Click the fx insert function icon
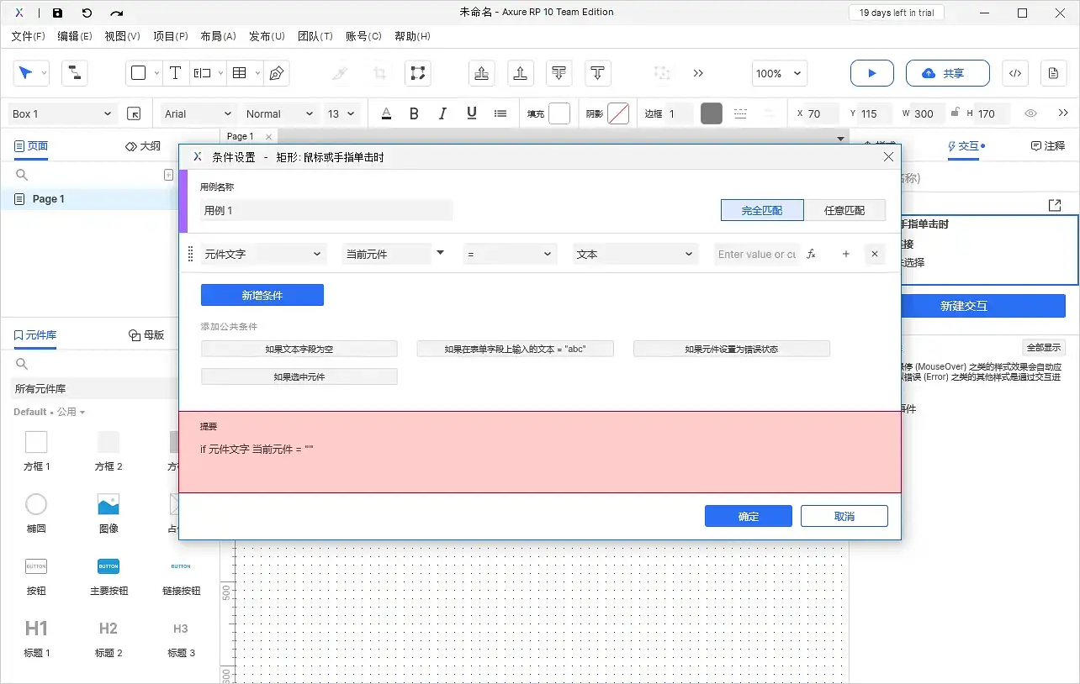Viewport: 1080px width, 684px height. click(810, 254)
